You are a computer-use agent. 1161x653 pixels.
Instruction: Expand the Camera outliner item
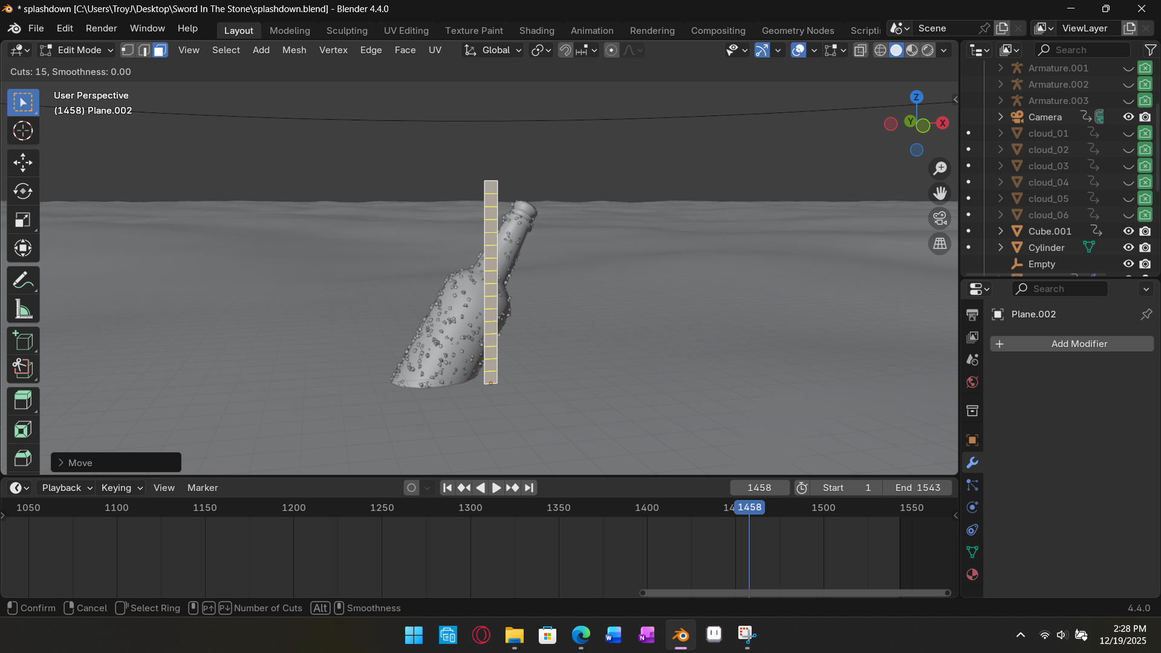[x=1001, y=117]
